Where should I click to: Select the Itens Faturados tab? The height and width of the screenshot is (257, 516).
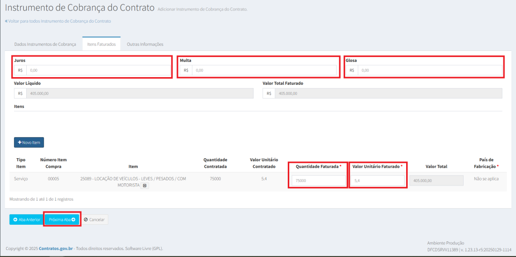tap(101, 44)
